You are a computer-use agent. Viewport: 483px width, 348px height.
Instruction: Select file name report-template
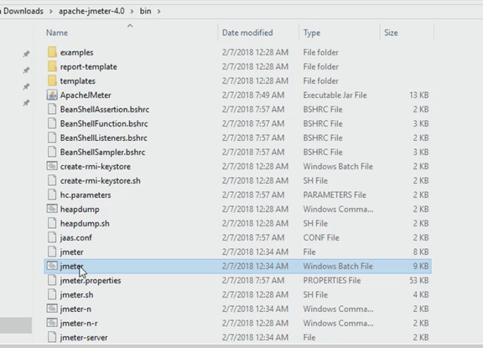click(x=88, y=66)
